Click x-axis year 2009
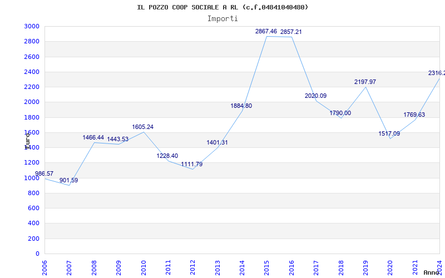This screenshot has height=278, width=445. pyautogui.click(x=118, y=268)
